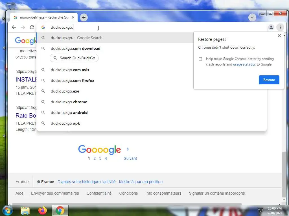The width and height of the screenshot is (289, 216).
Task: Click the Suivant next-page link
Action: point(130,159)
